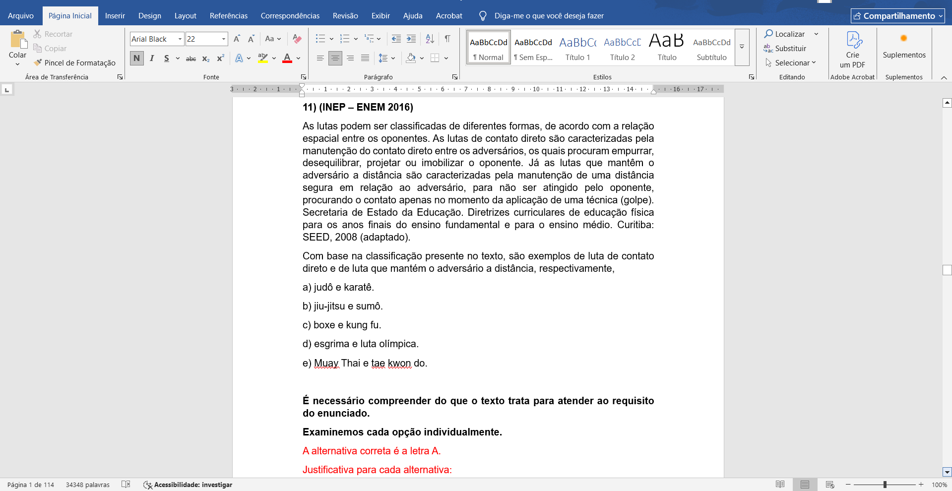Image resolution: width=952 pixels, height=491 pixels.
Task: Open the Fonte dialog launcher
Action: [304, 77]
